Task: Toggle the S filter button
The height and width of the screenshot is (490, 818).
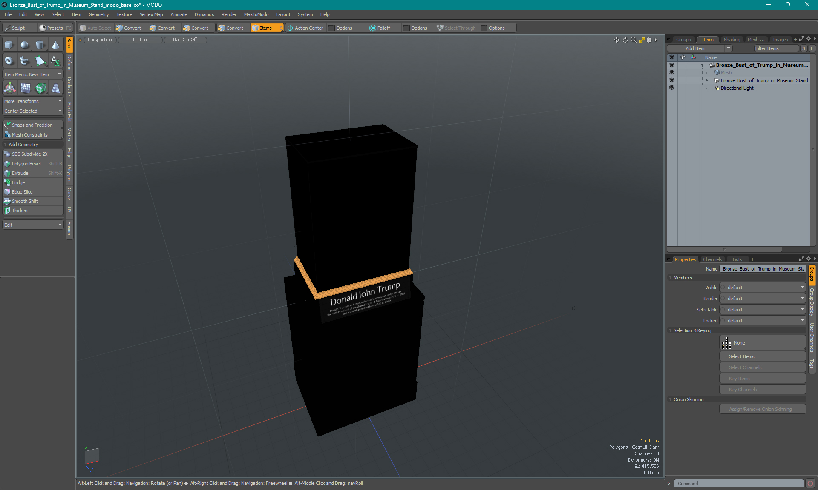Action: [804, 48]
